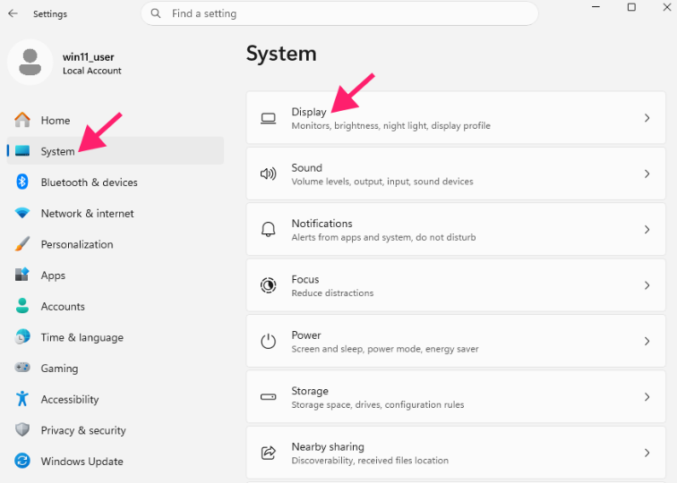Expand Display settings via its chevron
The width and height of the screenshot is (677, 483).
coord(647,118)
